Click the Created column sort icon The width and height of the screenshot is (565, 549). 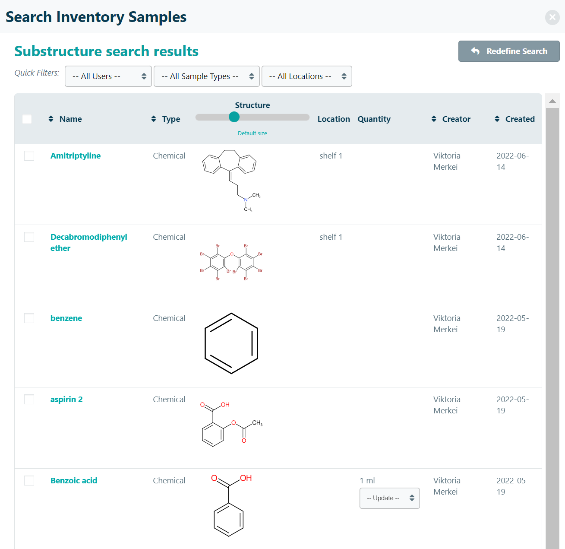click(497, 119)
